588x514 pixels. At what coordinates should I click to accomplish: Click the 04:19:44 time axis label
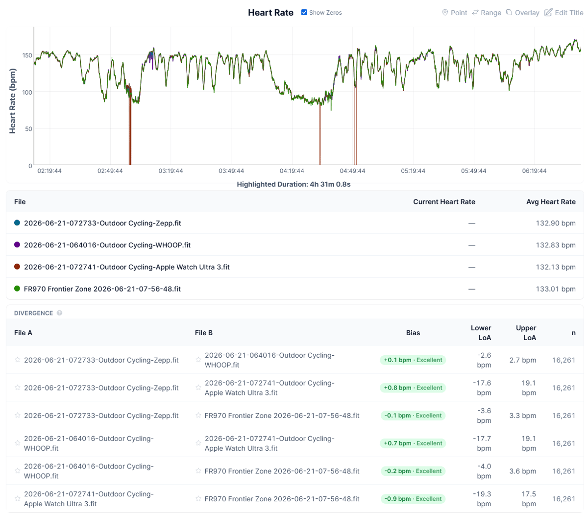click(x=292, y=171)
